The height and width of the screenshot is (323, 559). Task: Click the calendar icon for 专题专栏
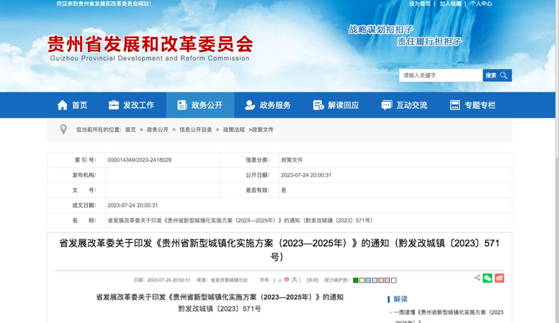click(x=455, y=105)
